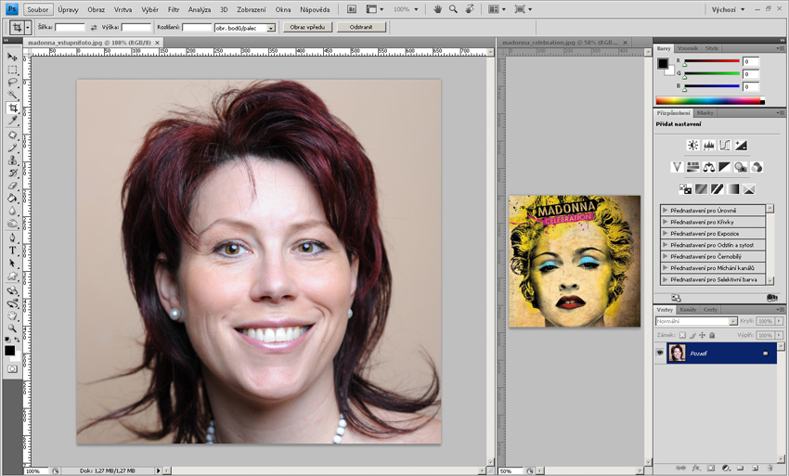
Task: Choose the Type (T) tool
Action: click(x=13, y=250)
